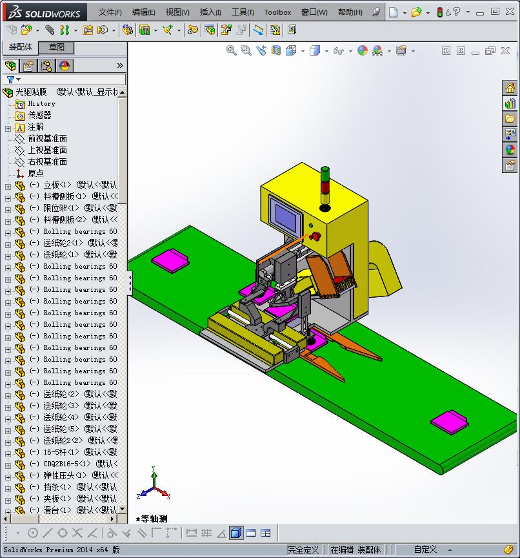
Task: Open Appearances task pane icon
Action: click(510, 150)
